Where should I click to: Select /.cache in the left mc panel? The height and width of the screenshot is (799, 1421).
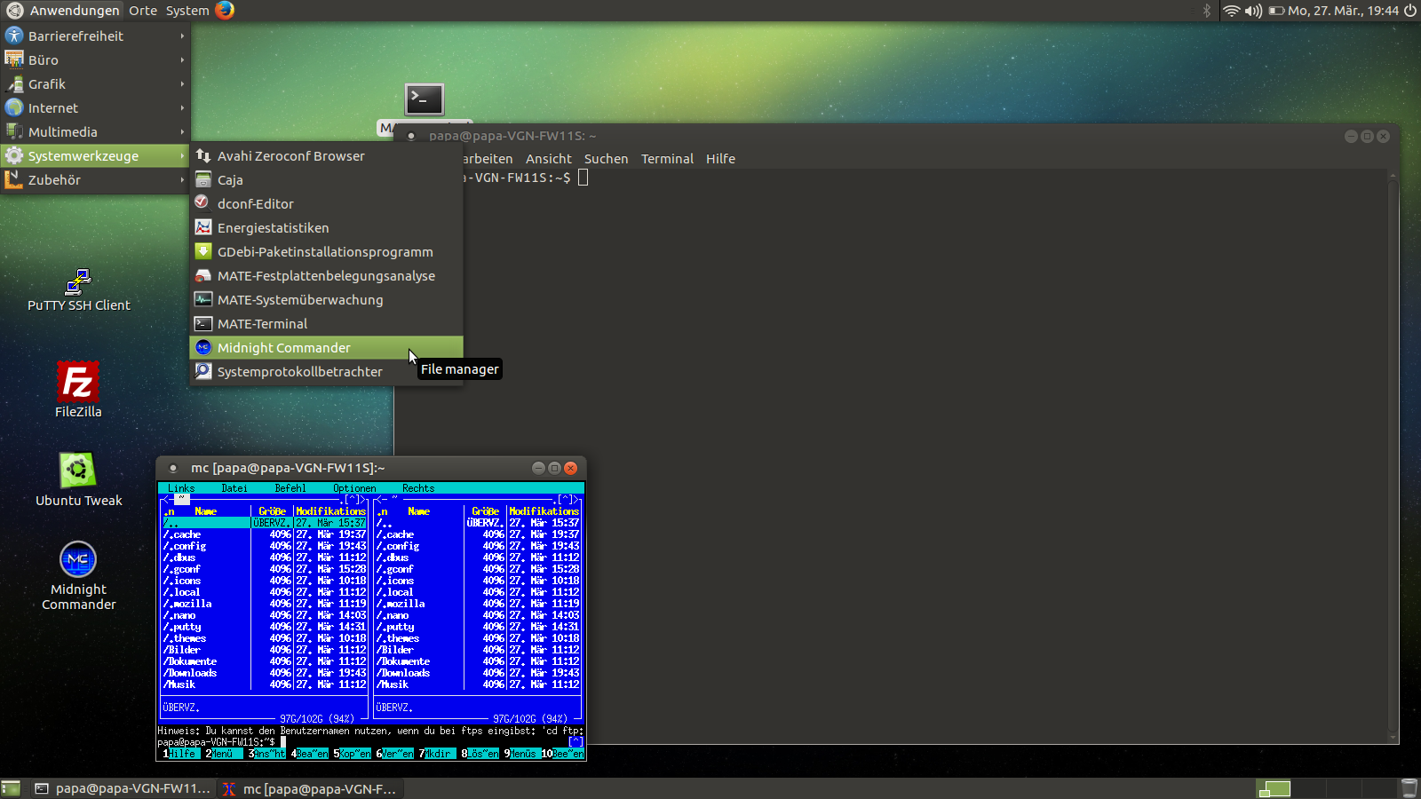coord(265,534)
